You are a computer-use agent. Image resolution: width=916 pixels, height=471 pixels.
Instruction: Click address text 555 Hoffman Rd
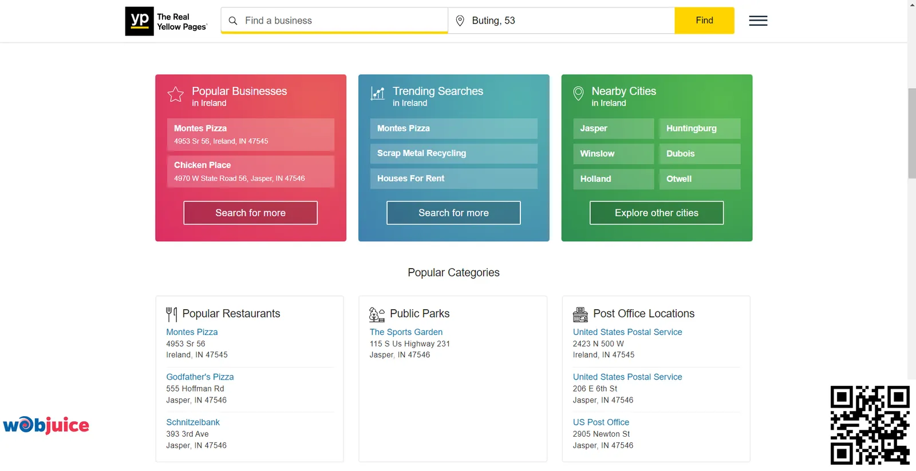click(195, 389)
